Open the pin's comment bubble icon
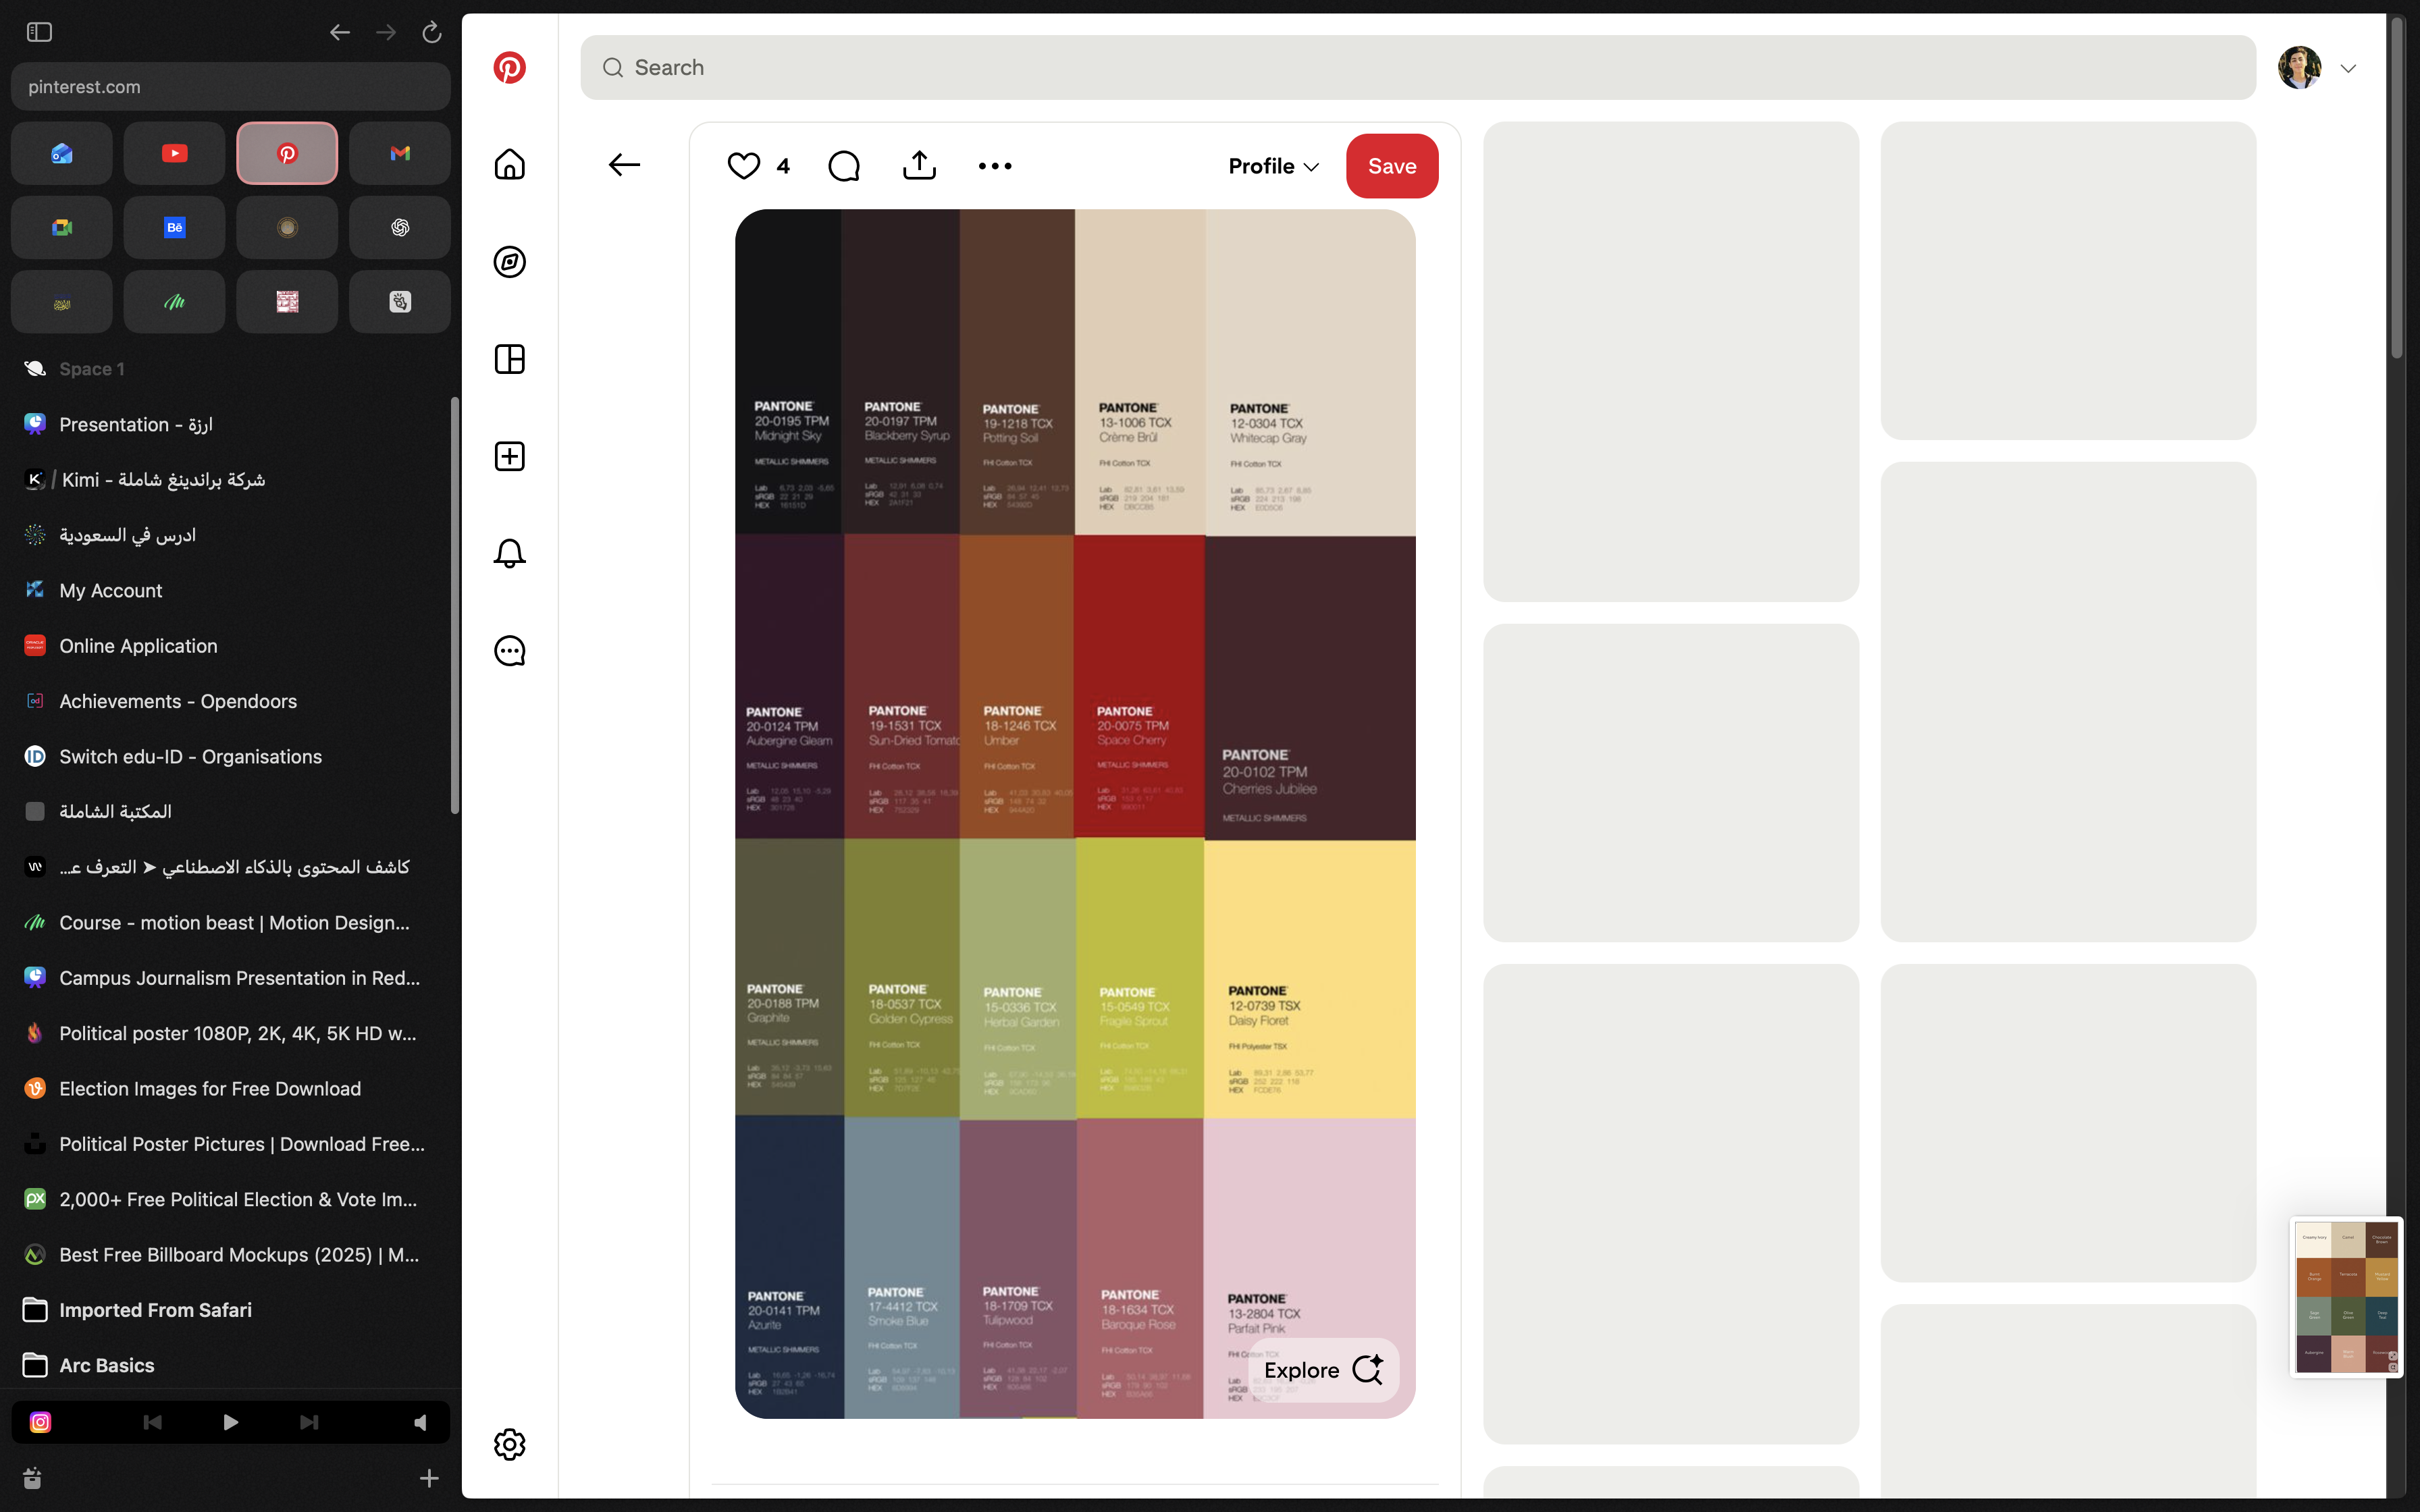 844,166
